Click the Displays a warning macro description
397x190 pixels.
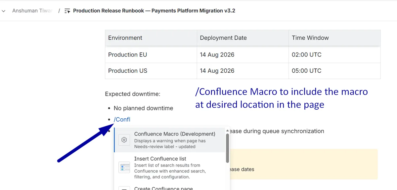point(170,143)
